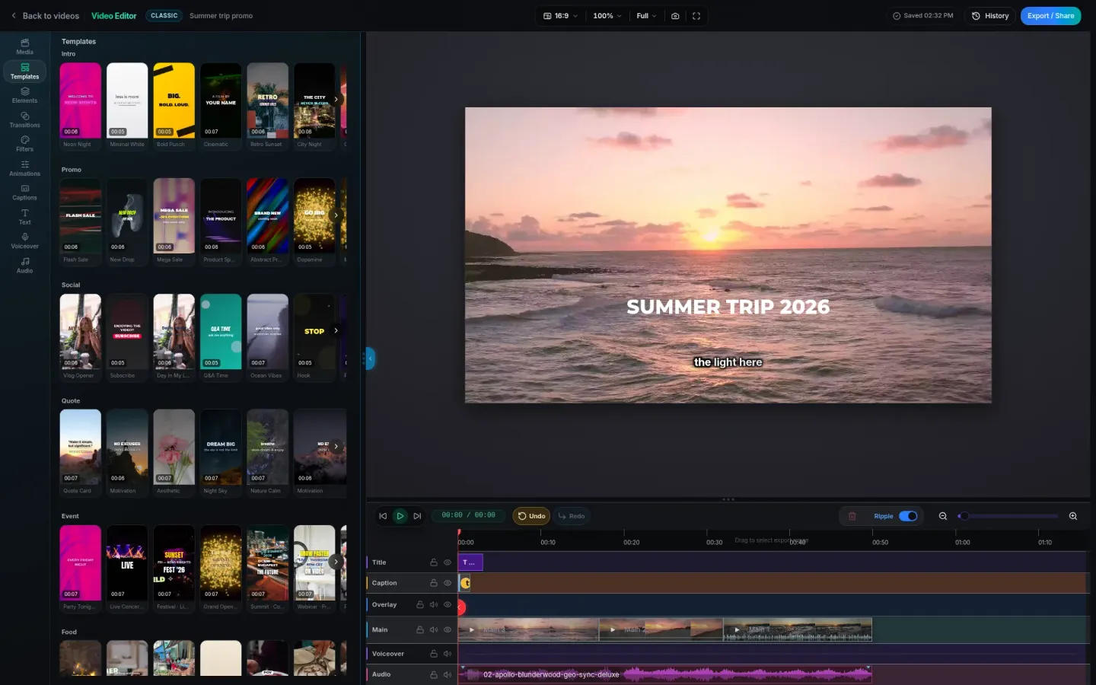Click the CLASSIC mode badge
The width and height of the screenshot is (1096, 685).
[164, 16]
